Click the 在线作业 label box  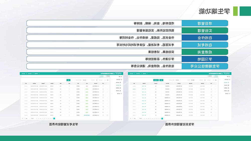click(205, 38)
